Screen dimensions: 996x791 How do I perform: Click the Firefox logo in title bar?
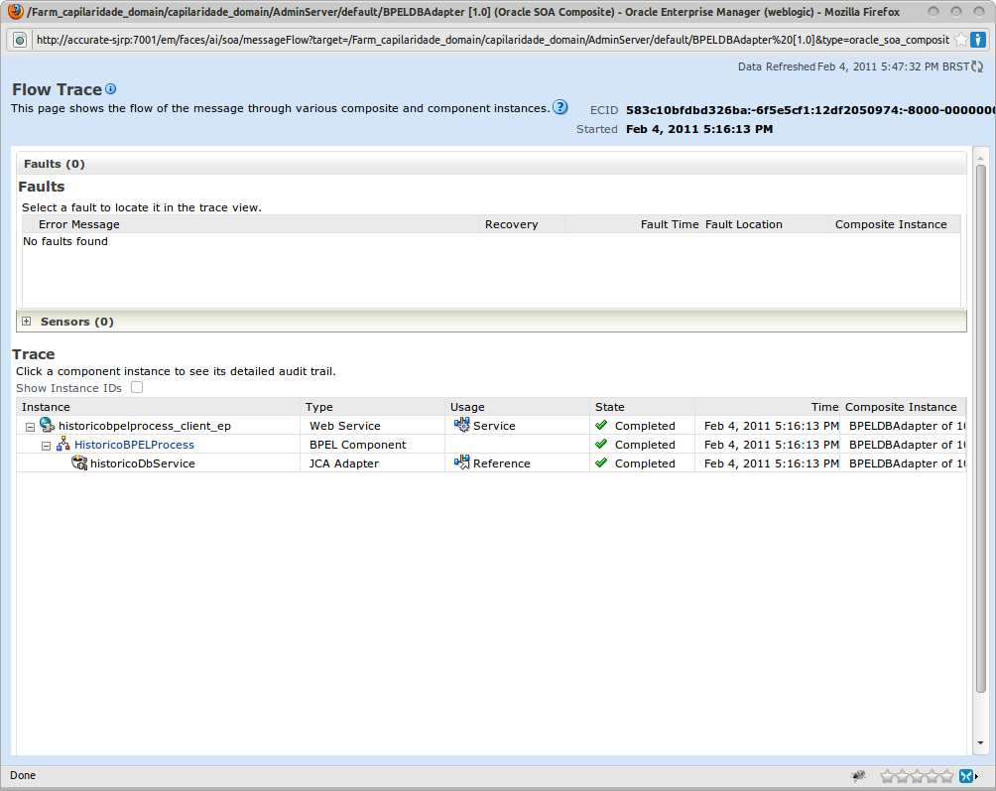(15, 12)
